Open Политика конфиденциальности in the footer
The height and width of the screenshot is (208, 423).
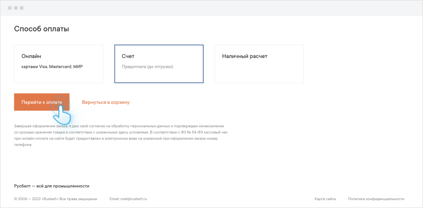click(376, 199)
